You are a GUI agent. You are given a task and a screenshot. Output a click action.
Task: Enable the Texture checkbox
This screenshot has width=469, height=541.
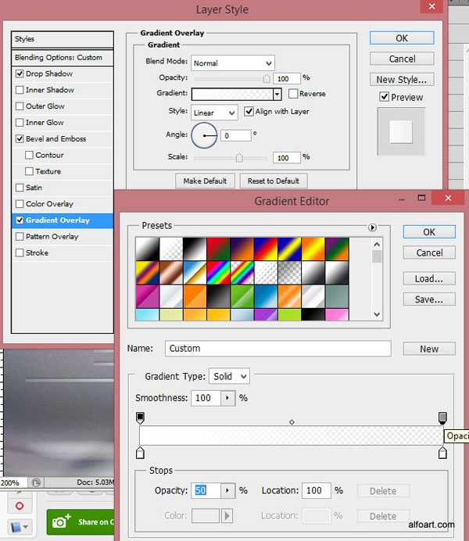(x=30, y=171)
